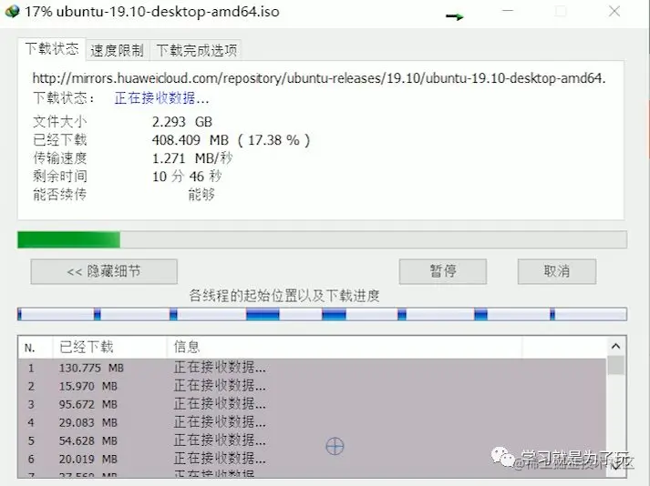Select thread row 1 with 130.775 MB
This screenshot has width=650, height=486.
click(x=312, y=368)
